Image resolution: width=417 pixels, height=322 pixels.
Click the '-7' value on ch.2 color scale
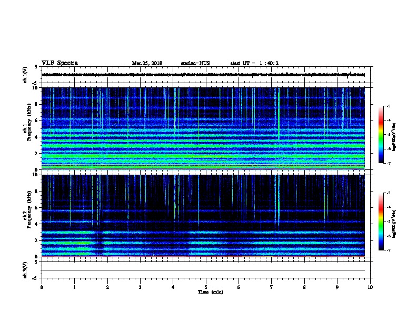pos(388,250)
